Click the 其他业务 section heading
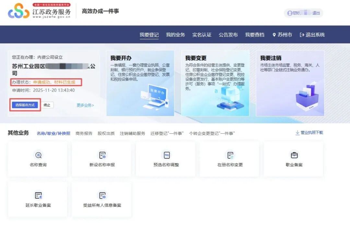This screenshot has width=350, height=231. point(18,133)
